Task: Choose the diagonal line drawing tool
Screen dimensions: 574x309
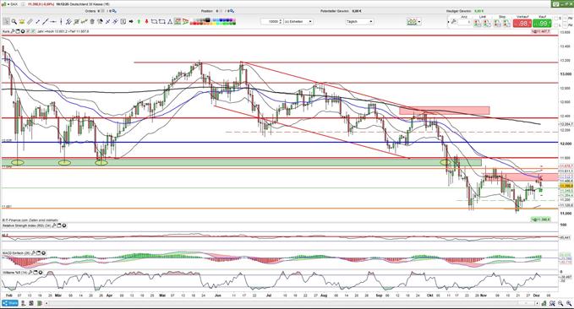Action: (45, 22)
